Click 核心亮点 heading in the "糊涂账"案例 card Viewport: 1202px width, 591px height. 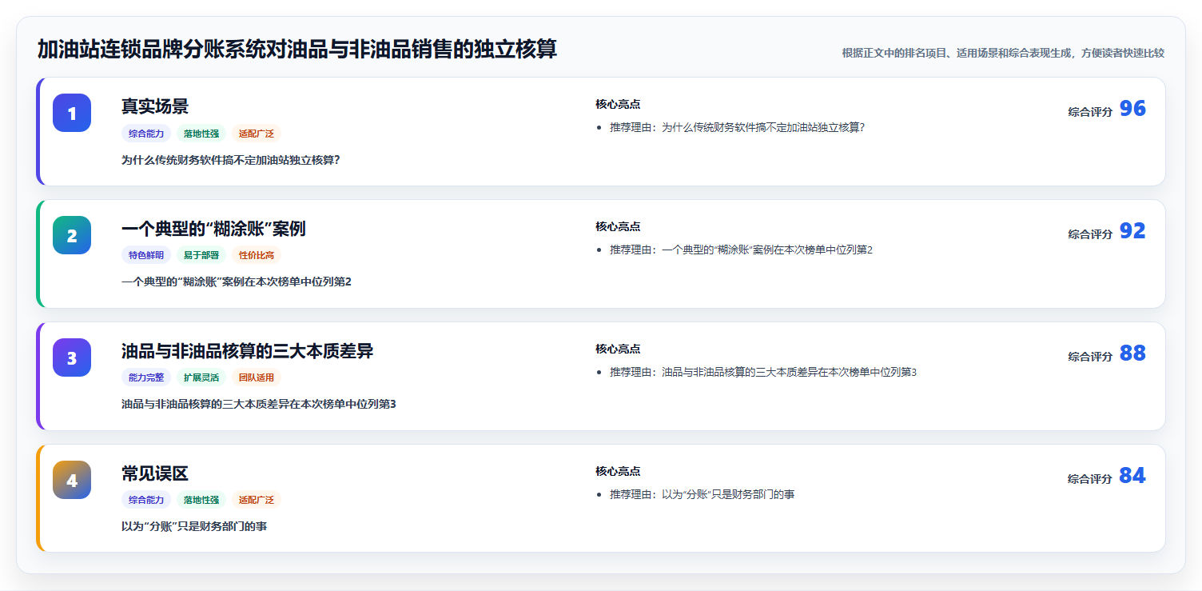(x=618, y=227)
